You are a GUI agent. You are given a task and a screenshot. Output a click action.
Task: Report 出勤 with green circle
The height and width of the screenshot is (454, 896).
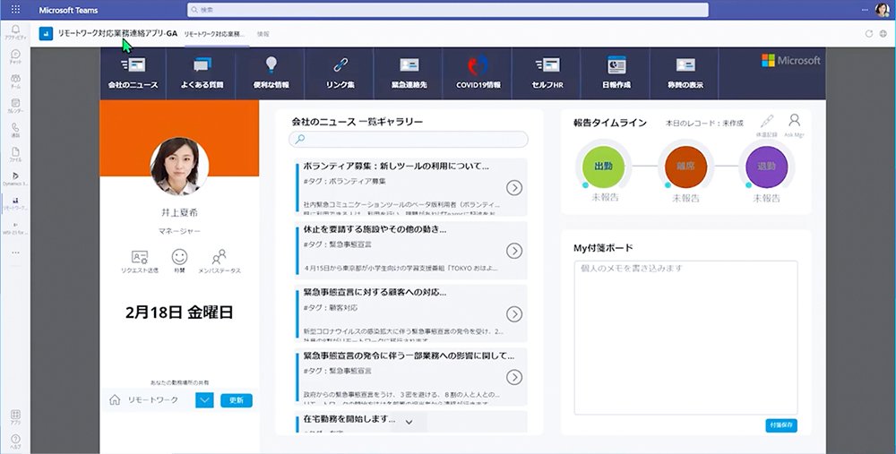tap(603, 167)
